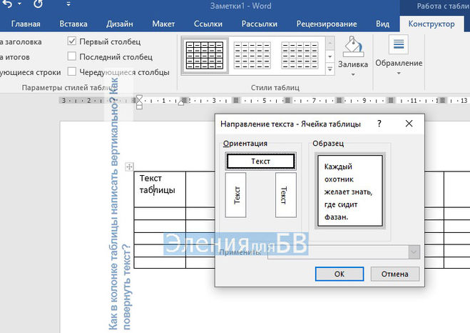Choose the second table style thumbnail
The image size is (470, 333).
click(x=252, y=56)
